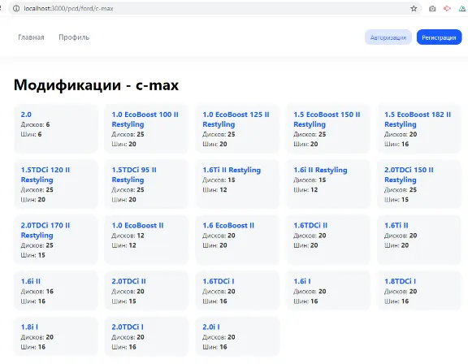Click the red arrow extension icon
Image resolution: width=468 pixels, height=364 pixels.
[x=447, y=8]
